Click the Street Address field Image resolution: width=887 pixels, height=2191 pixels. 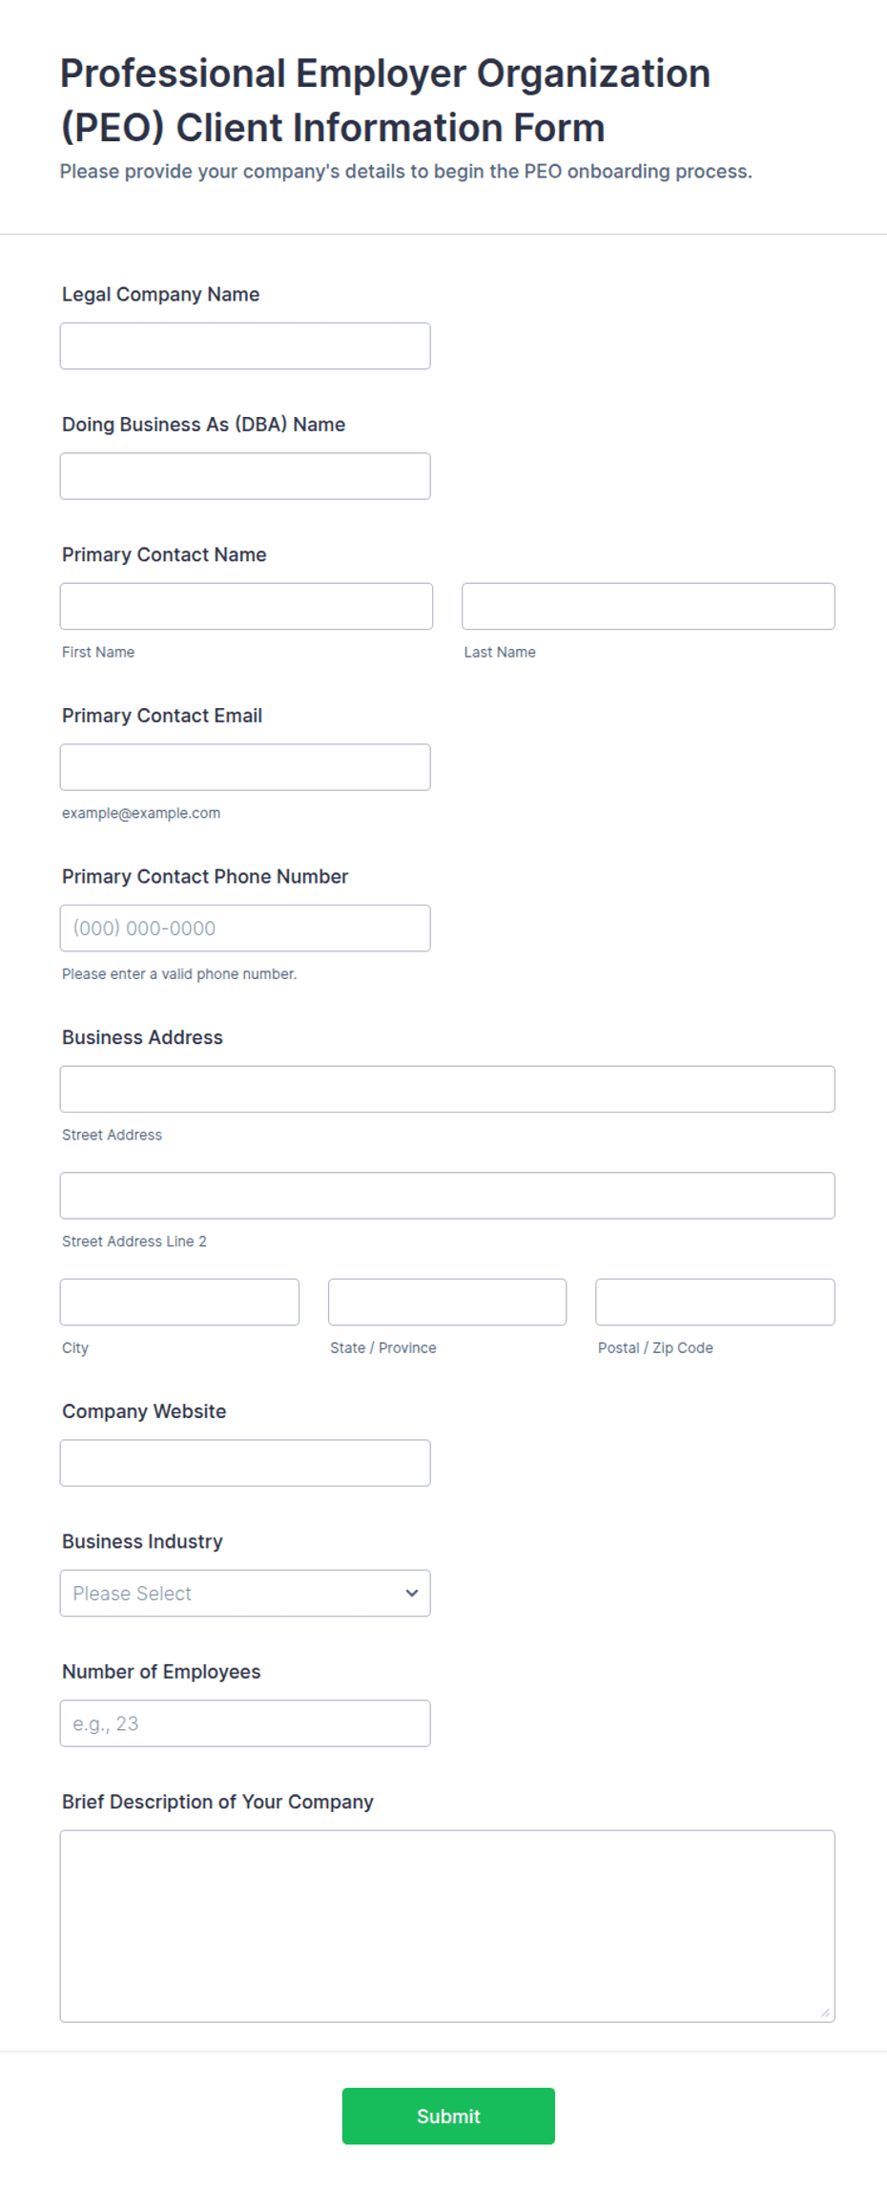[447, 1089]
